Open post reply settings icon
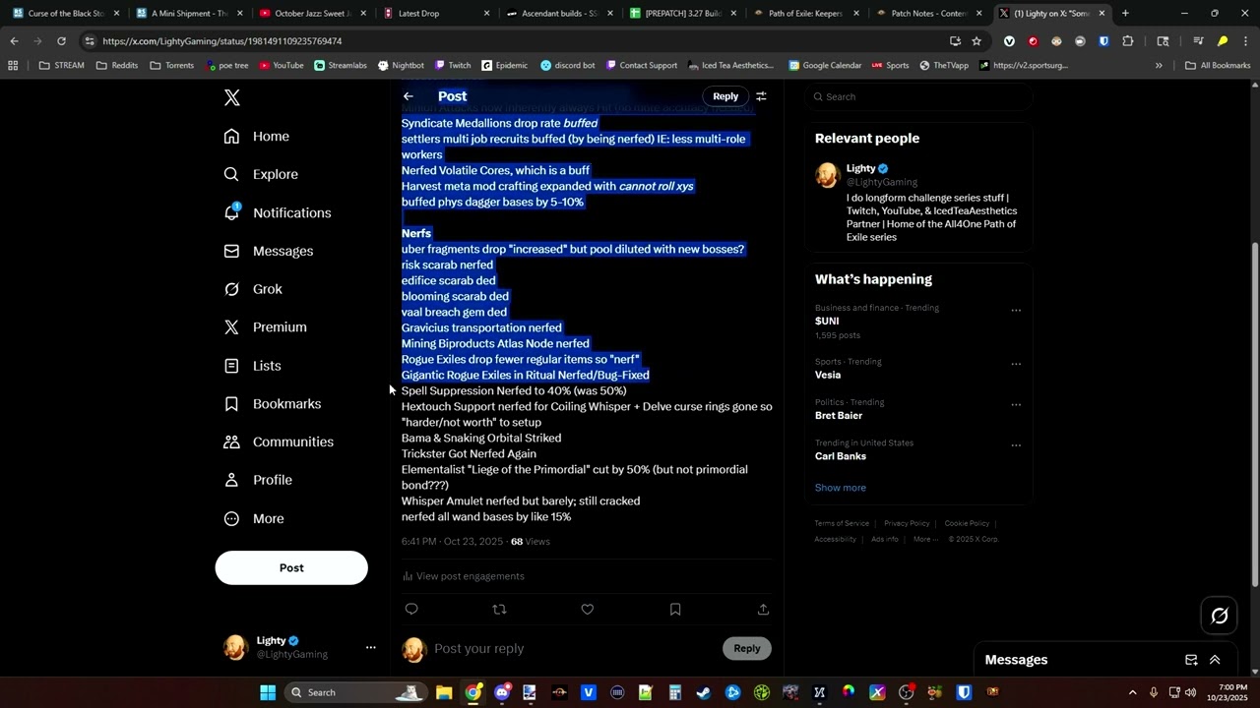This screenshot has width=1260, height=708. point(761,96)
